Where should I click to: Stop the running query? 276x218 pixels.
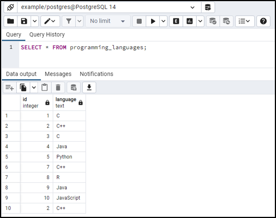139,21
